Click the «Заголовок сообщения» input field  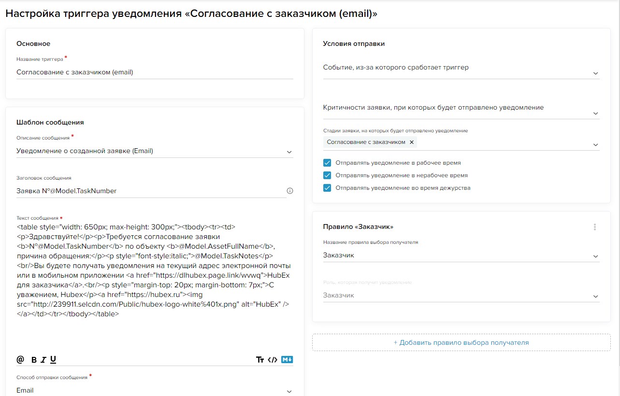151,191
